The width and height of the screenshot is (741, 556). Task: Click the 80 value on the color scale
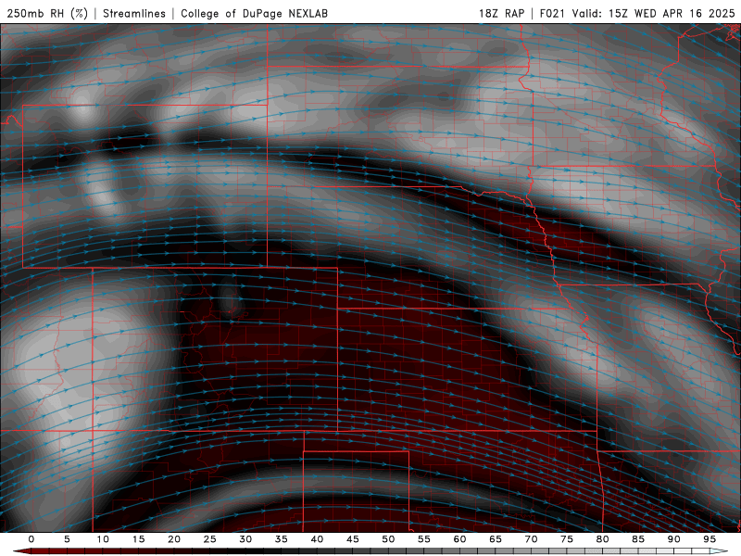point(603,539)
